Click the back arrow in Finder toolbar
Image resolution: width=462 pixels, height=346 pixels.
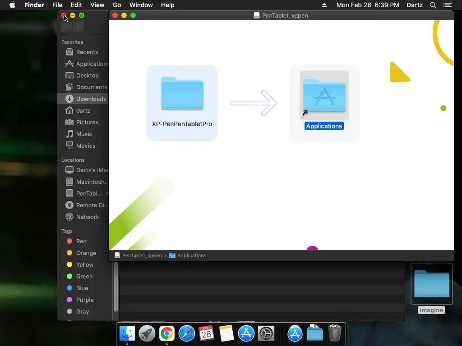coord(67,27)
